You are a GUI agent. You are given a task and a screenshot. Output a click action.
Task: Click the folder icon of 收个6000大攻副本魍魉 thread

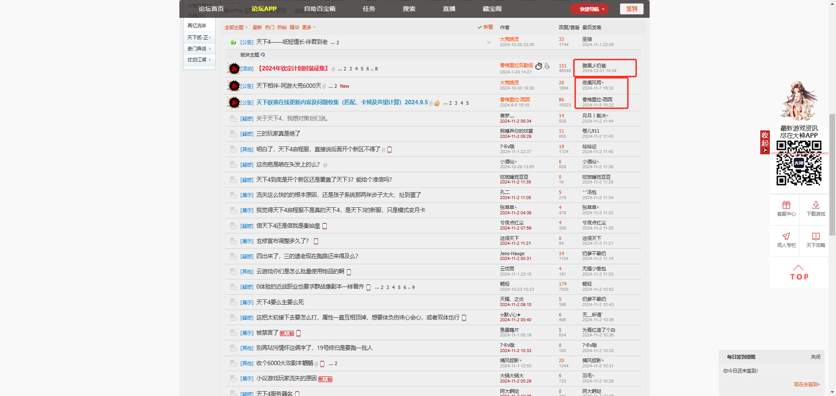[233, 363]
